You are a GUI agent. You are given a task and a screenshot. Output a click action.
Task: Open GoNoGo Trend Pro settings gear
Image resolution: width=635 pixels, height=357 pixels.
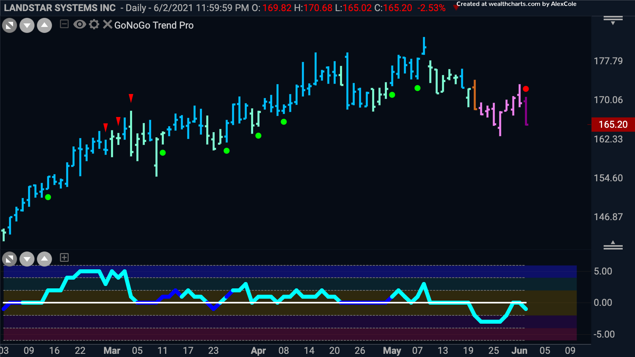tap(94, 25)
